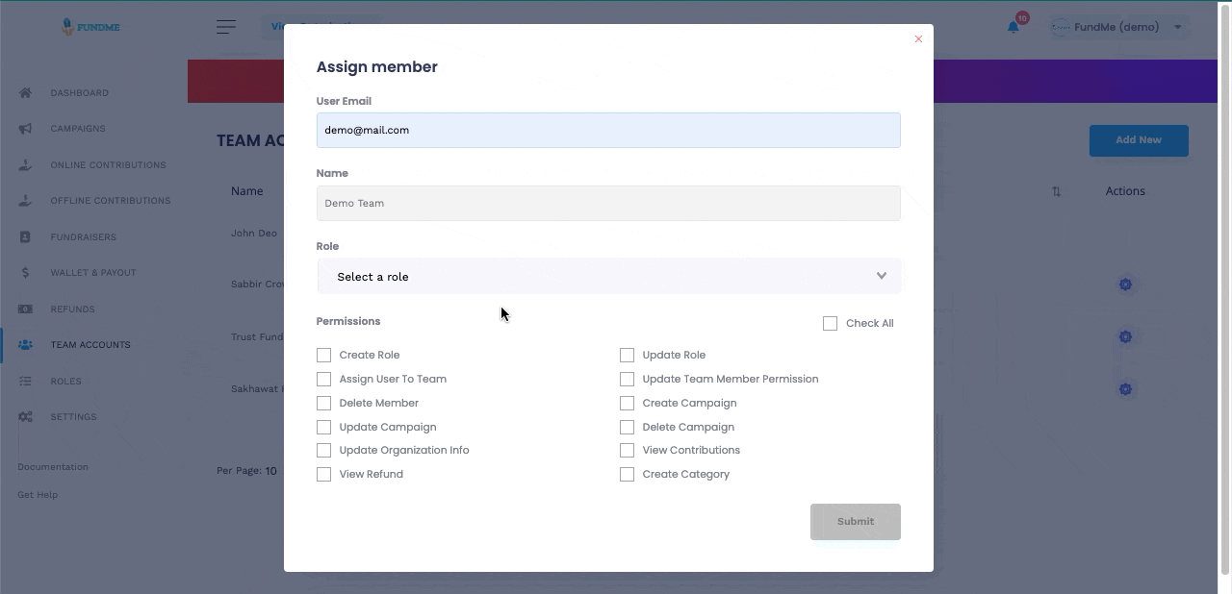Screen dimensions: 1232x594
Task: Click the Refunds money icon
Action: click(x=26, y=309)
